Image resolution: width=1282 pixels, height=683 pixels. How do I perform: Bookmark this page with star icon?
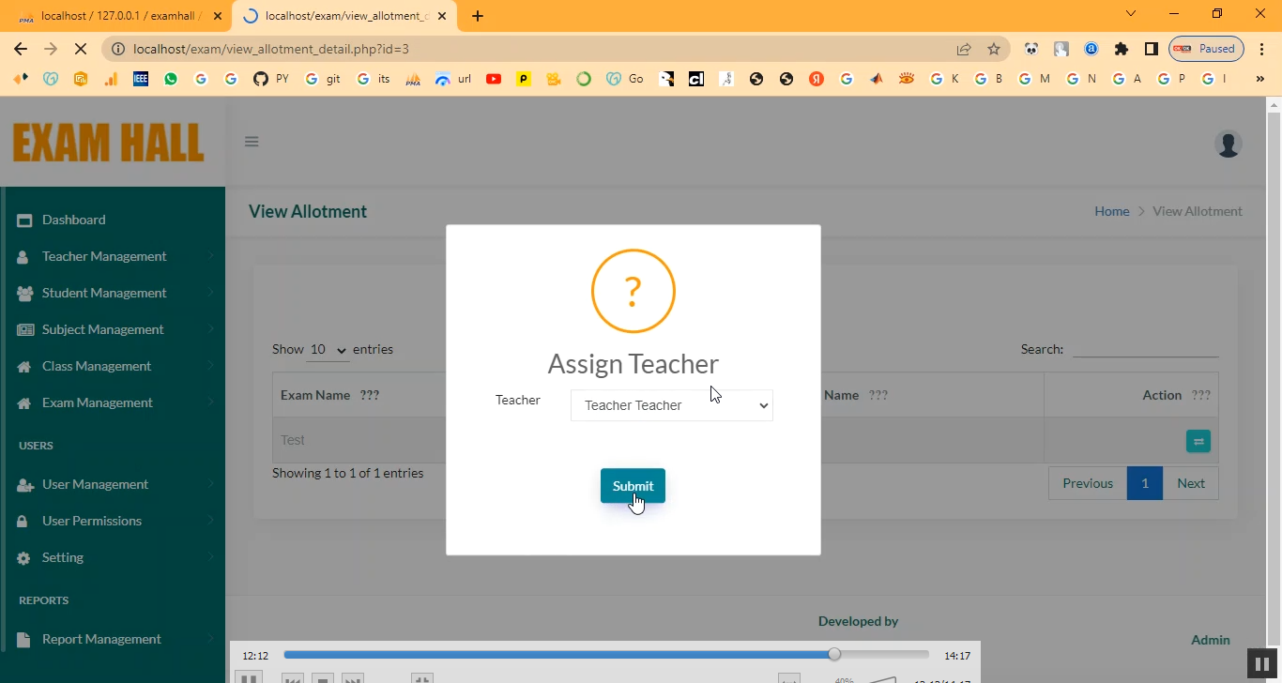[994, 49]
